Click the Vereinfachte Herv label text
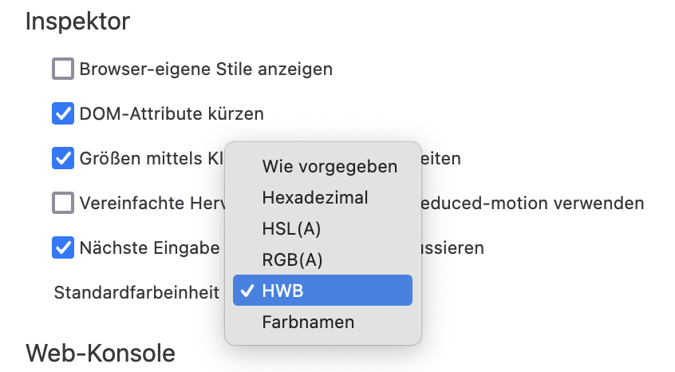Viewport: 675px width, 372px height. tap(150, 204)
